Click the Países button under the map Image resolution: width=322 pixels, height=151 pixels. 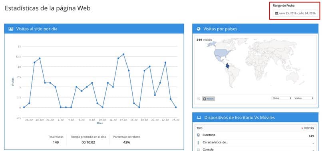point(209,99)
